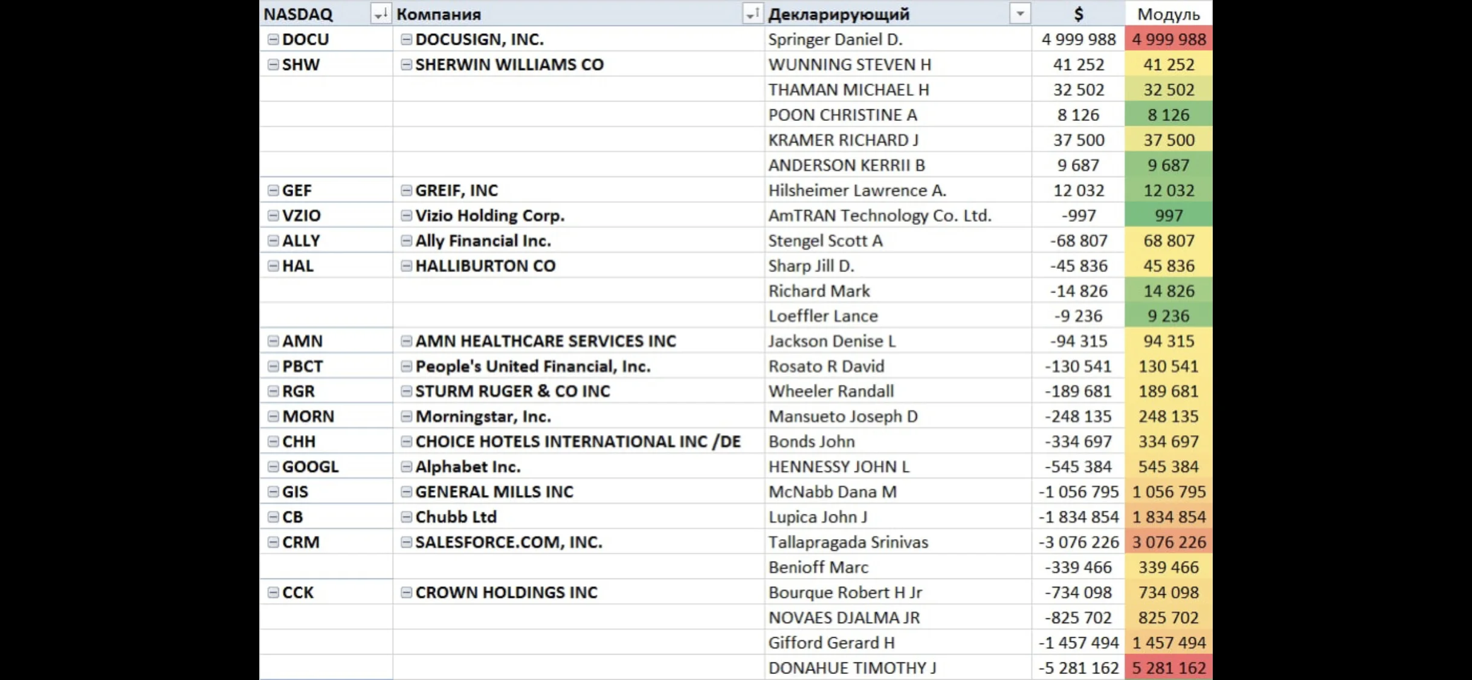This screenshot has width=1472, height=680.
Task: Select the 'Springer Daniel D.' cell
Action: pyautogui.click(x=898, y=39)
